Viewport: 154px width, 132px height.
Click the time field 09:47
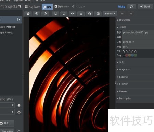point(138,47)
